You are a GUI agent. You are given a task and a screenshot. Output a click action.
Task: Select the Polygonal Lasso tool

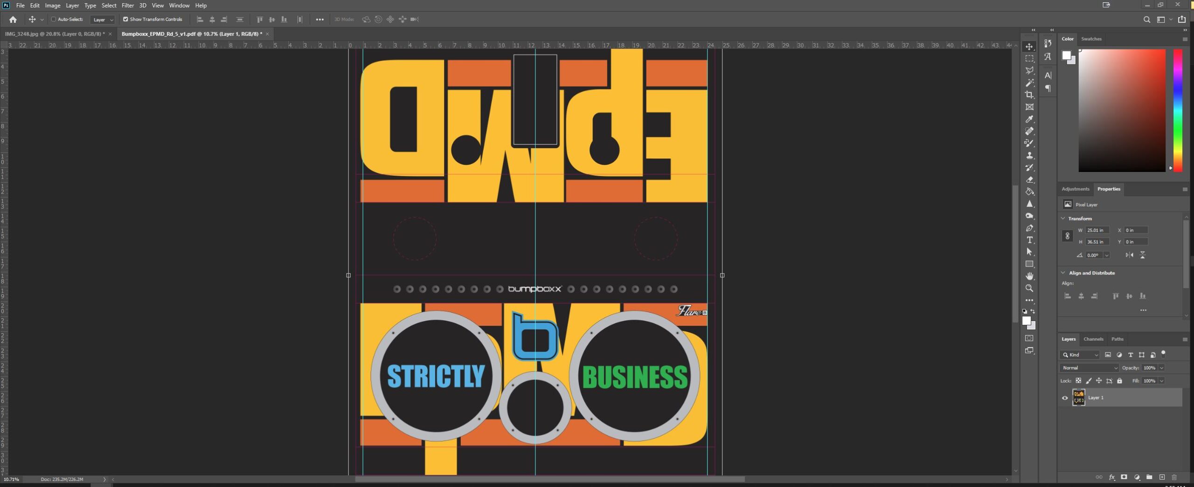(1029, 70)
